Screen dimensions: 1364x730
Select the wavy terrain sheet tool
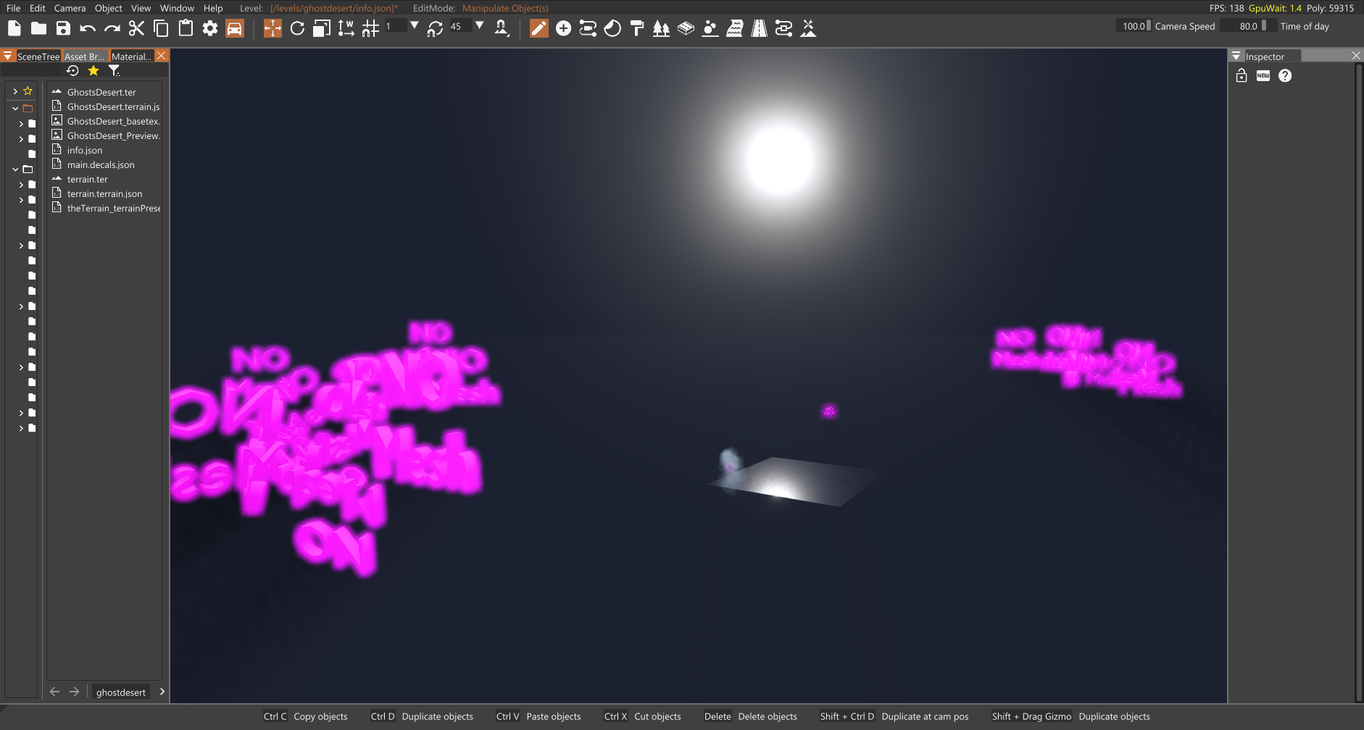coord(734,28)
